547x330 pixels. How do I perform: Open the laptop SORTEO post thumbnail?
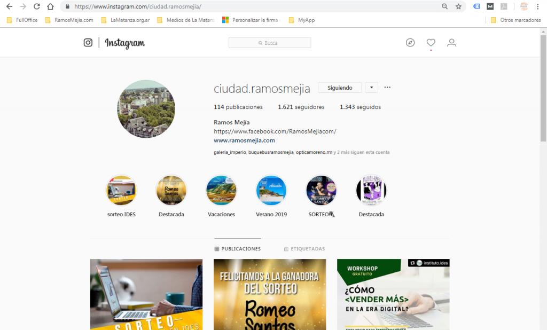click(146, 294)
